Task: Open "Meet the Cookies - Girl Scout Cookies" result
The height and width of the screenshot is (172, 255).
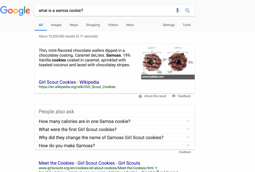Action: point(89,163)
